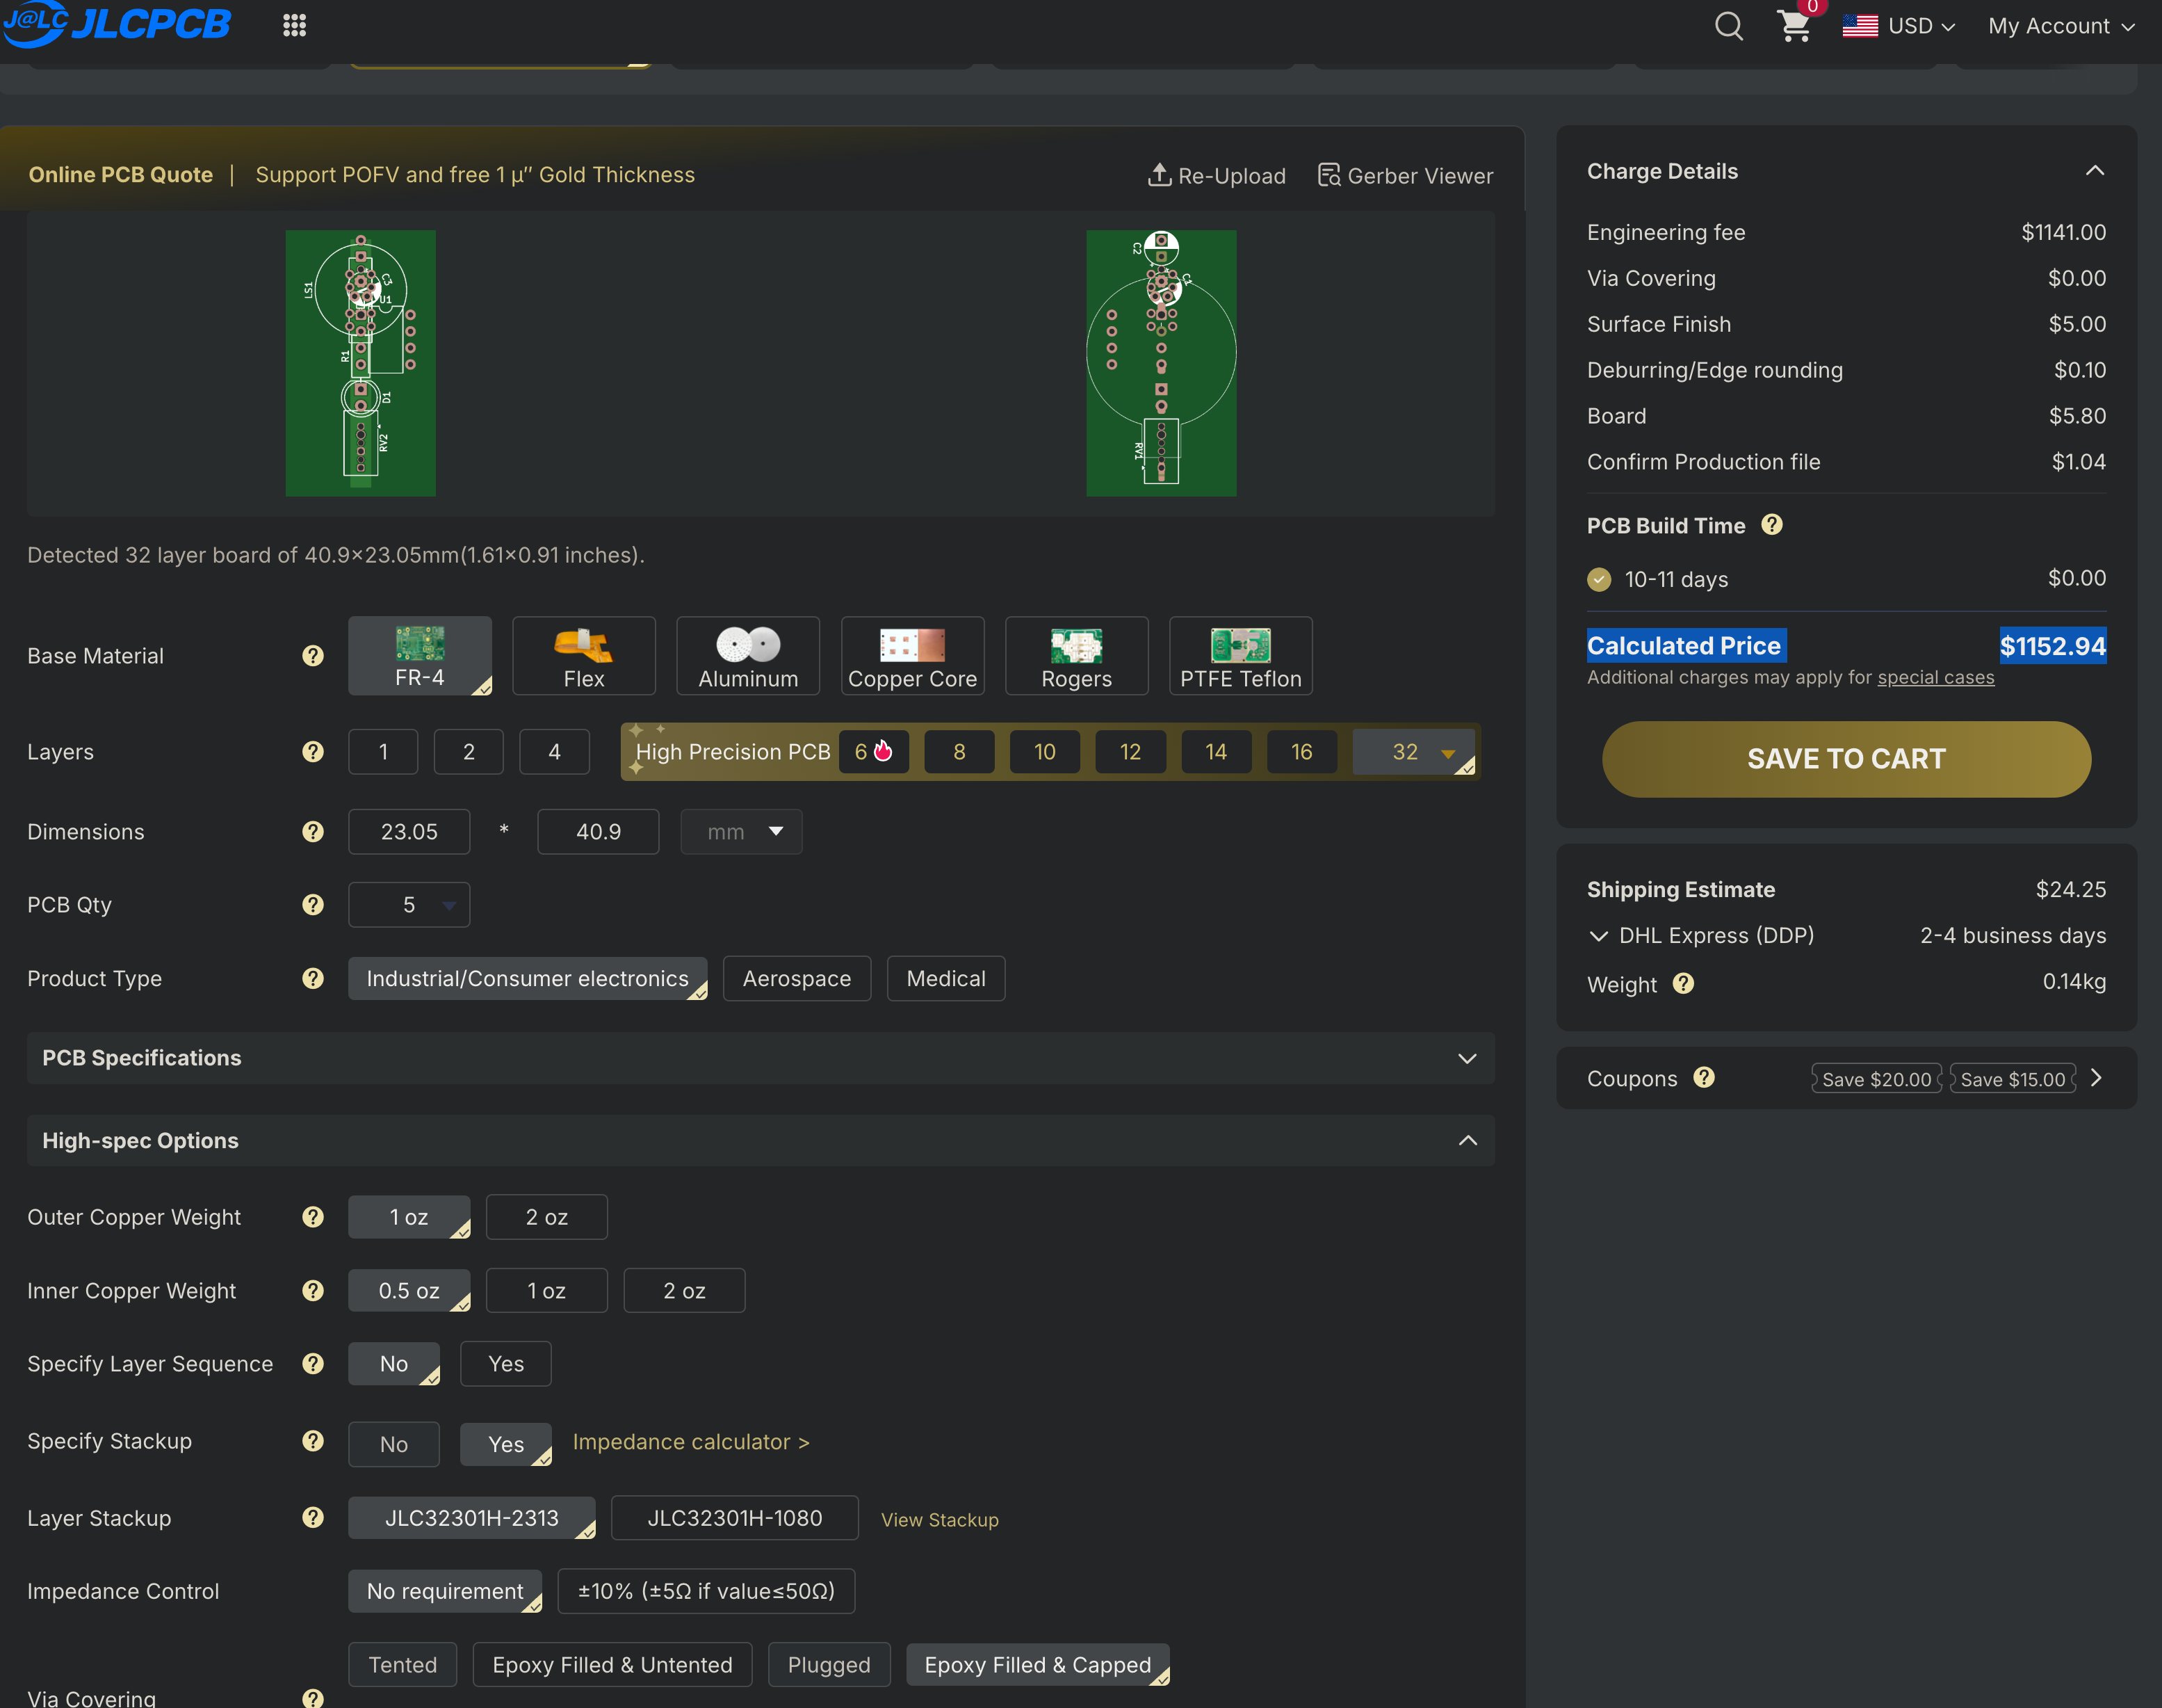Open the Impedance calculator link

pos(691,1442)
